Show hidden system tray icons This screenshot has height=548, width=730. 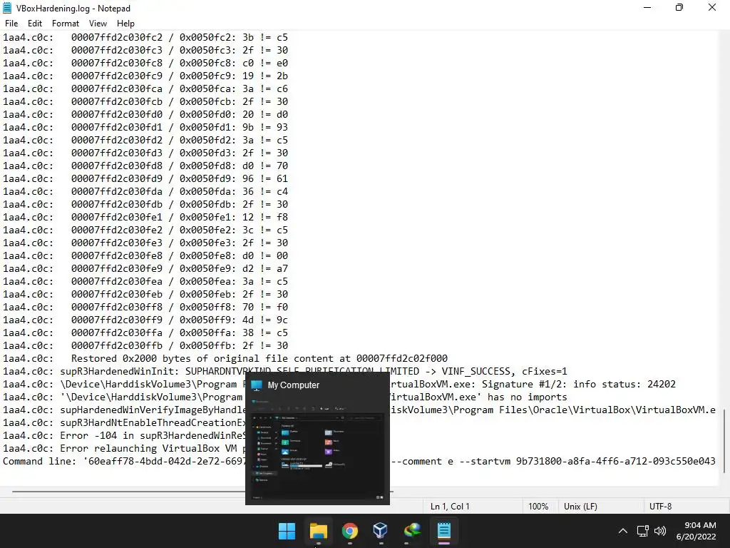click(623, 531)
